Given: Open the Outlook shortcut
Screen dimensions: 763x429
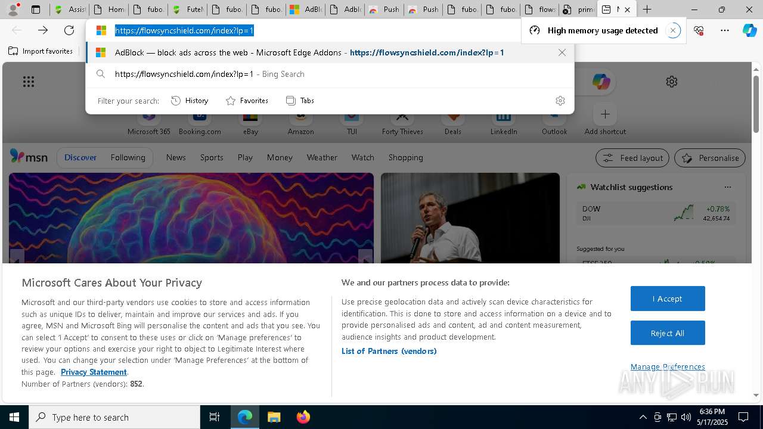Looking at the screenshot, I should tap(554, 122).
